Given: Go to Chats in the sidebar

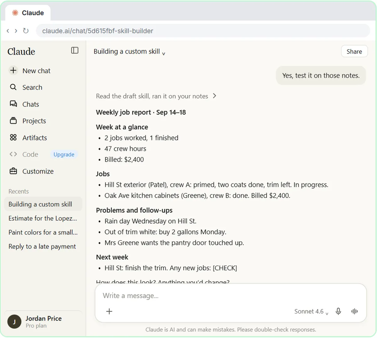Looking at the screenshot, I should click(x=43, y=104).
